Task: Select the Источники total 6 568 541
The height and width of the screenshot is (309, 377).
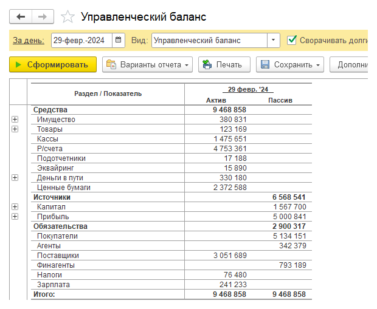Action: point(289,197)
